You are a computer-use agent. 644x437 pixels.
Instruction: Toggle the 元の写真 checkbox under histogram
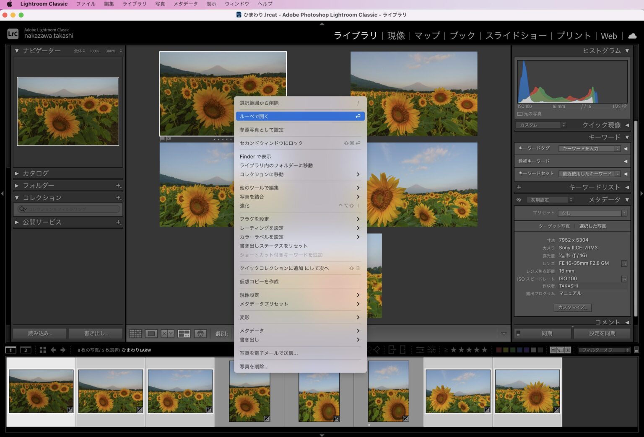pyautogui.click(x=520, y=114)
